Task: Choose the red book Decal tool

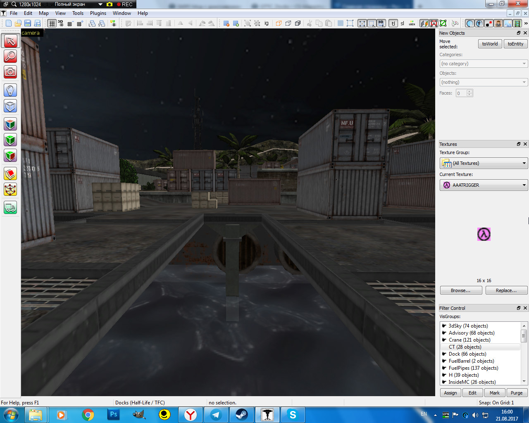Action: tap(10, 173)
